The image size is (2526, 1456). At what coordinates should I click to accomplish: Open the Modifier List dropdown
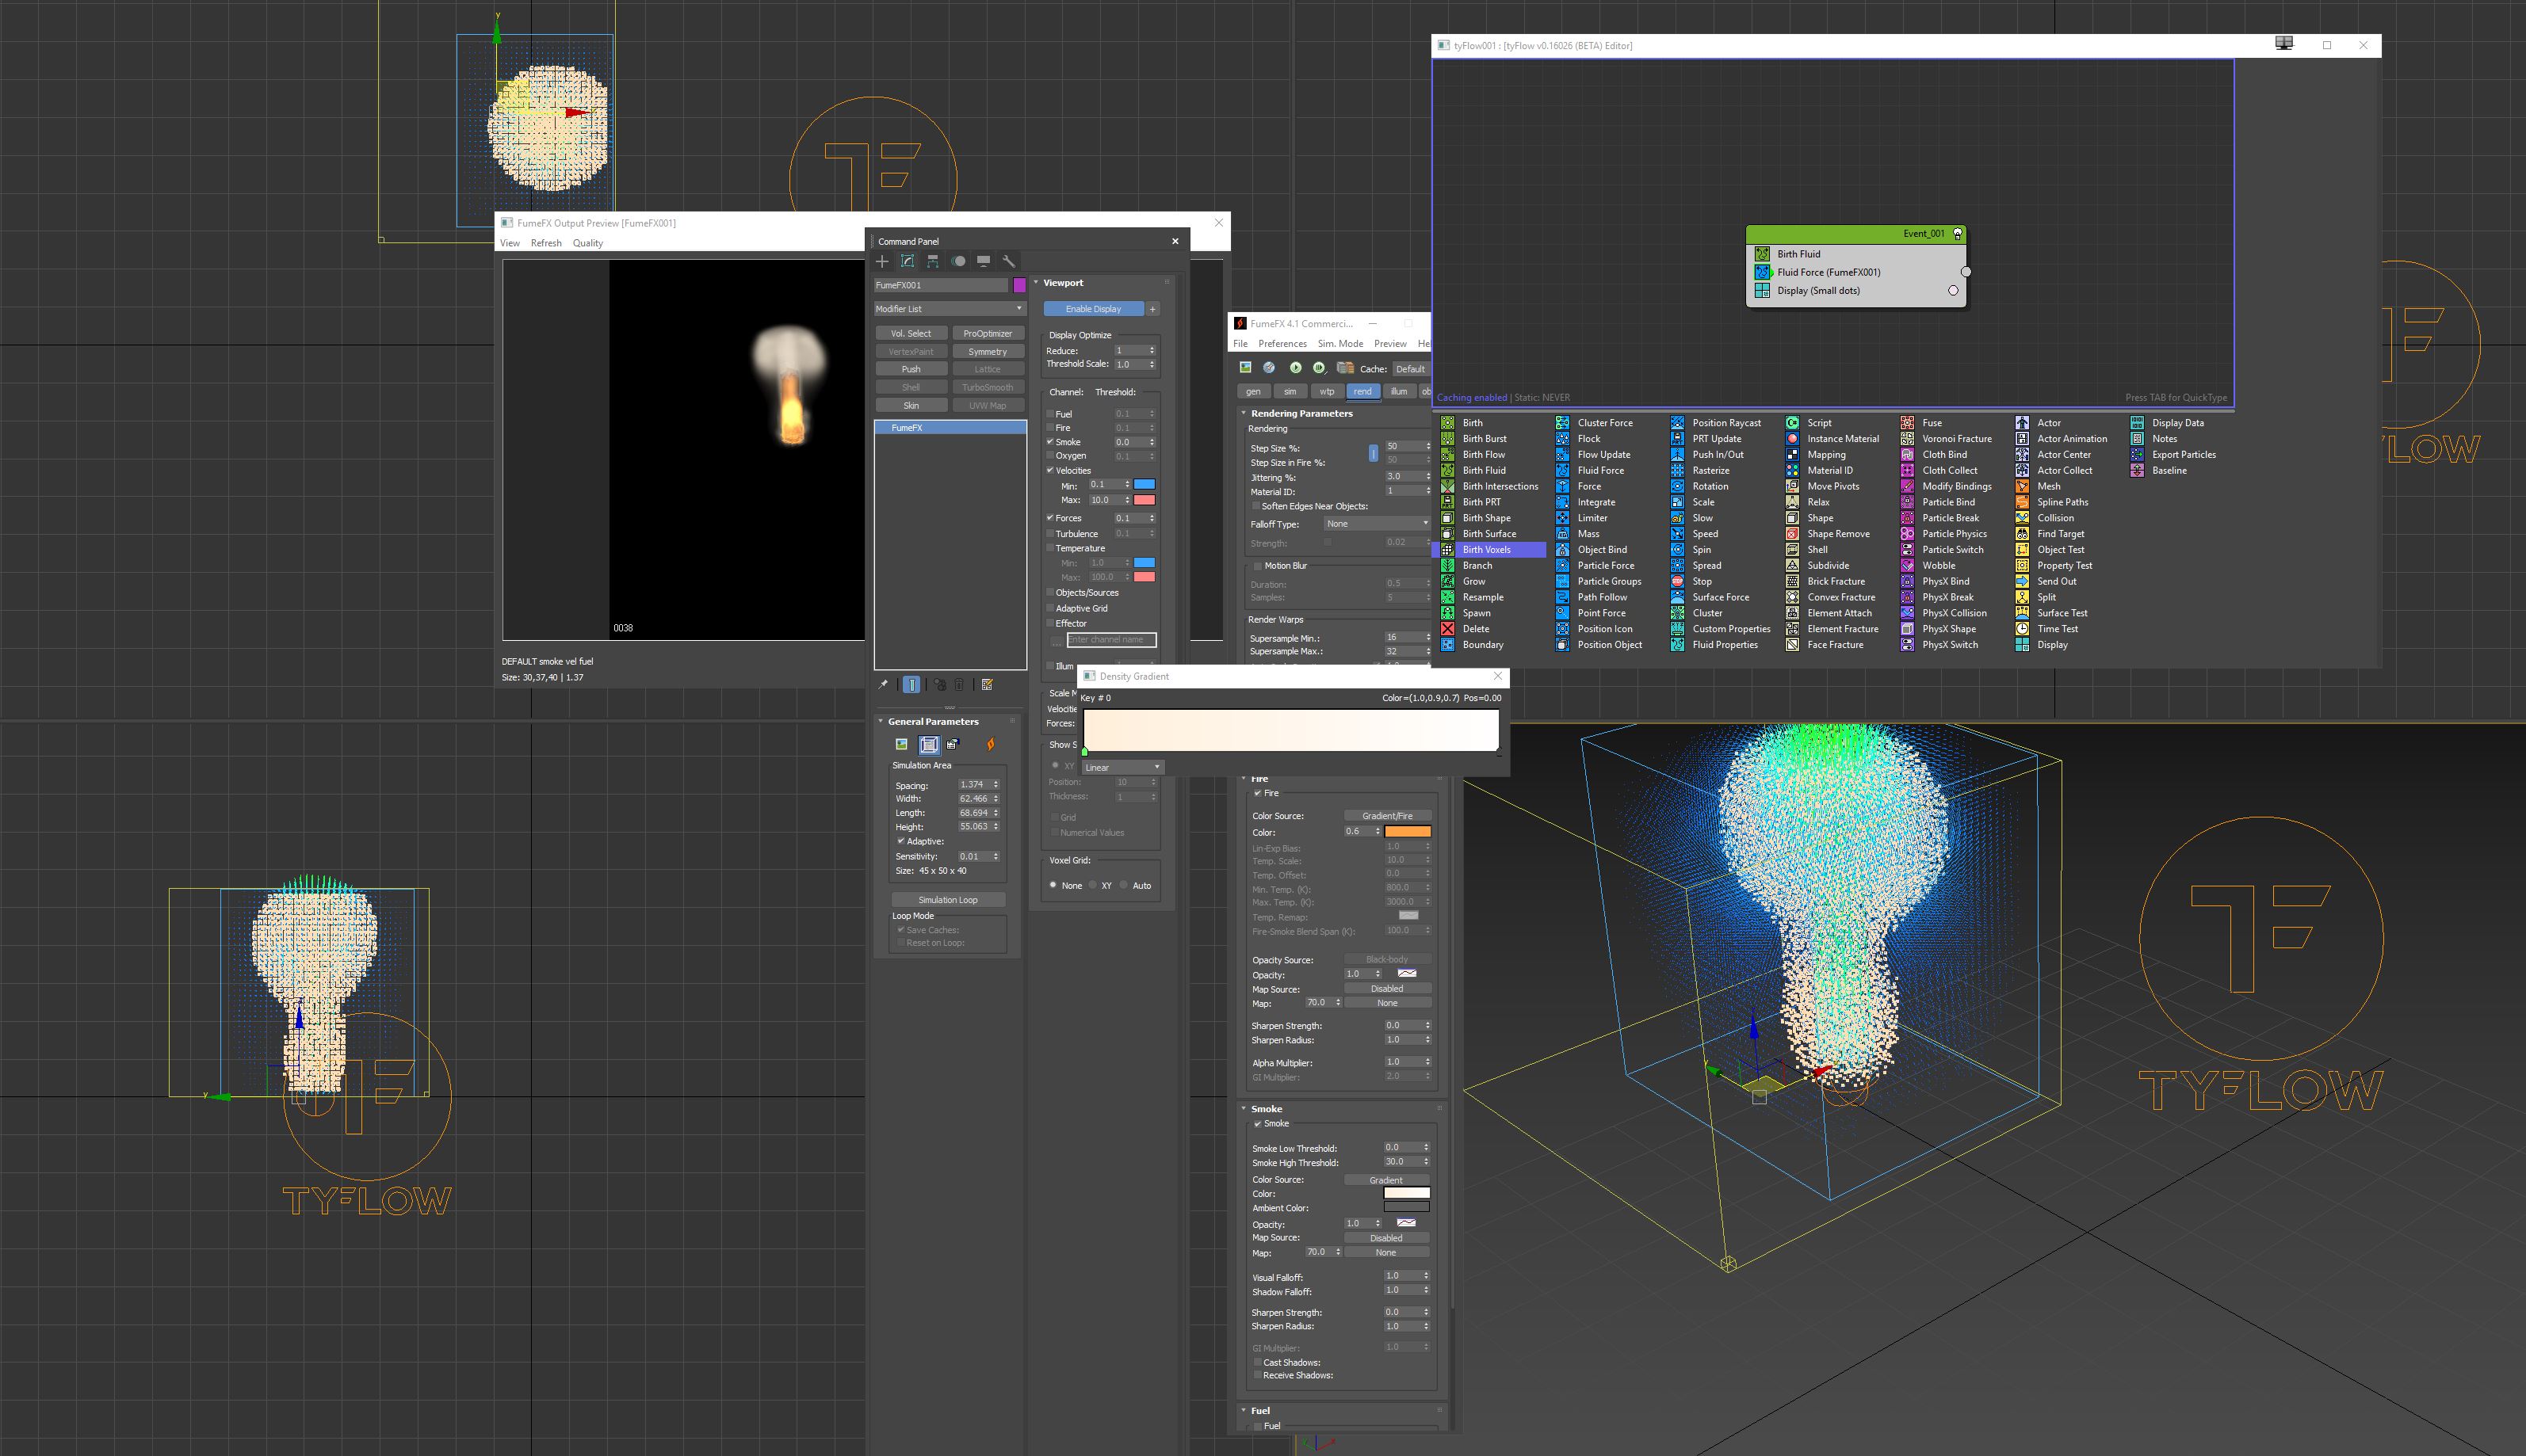click(949, 309)
